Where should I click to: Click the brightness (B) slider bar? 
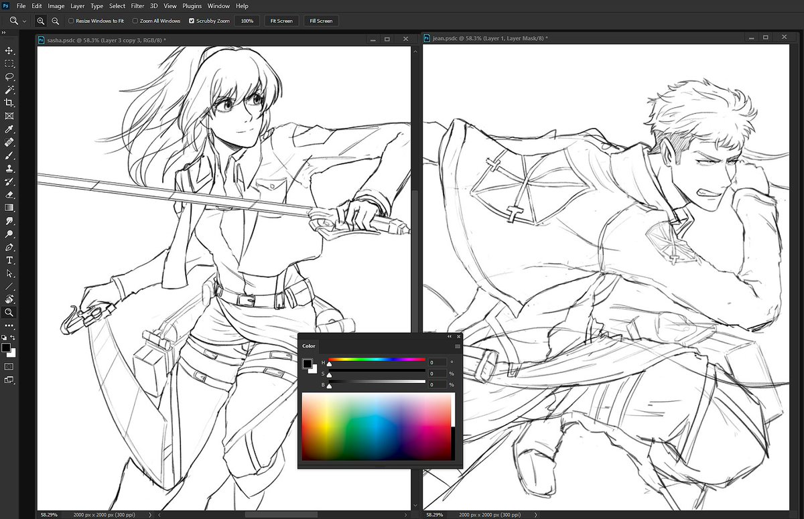click(x=377, y=382)
